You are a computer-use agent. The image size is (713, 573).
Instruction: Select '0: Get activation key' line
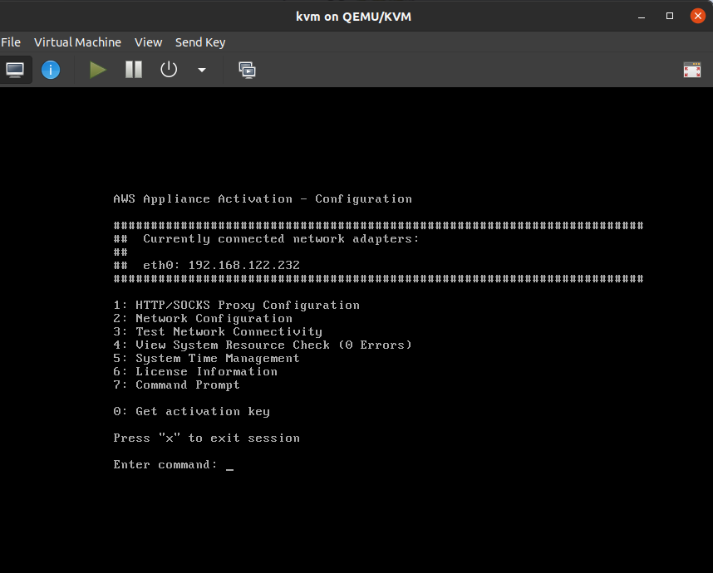pos(191,412)
